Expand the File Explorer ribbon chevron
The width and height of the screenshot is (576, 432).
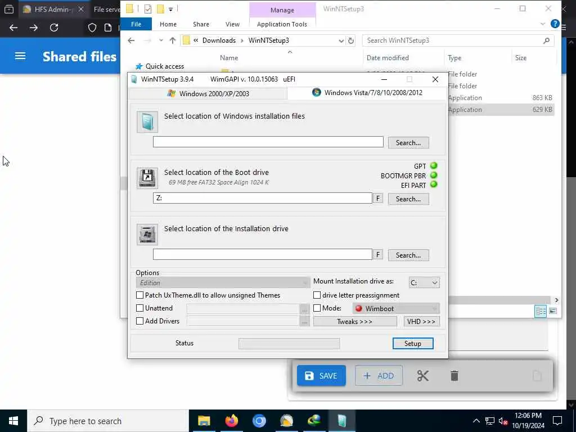(x=543, y=24)
